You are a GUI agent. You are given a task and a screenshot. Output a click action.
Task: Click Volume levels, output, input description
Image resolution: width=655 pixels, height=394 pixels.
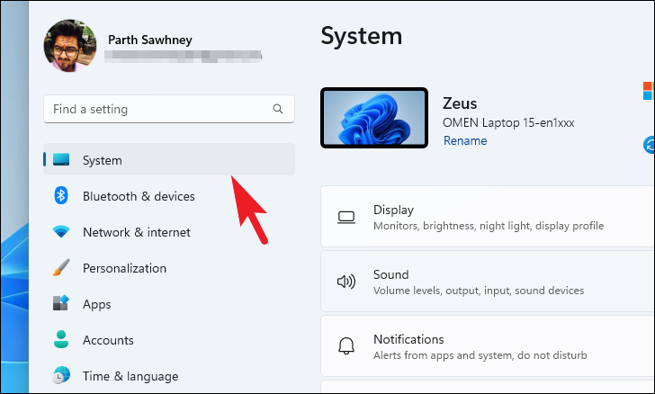tap(479, 291)
